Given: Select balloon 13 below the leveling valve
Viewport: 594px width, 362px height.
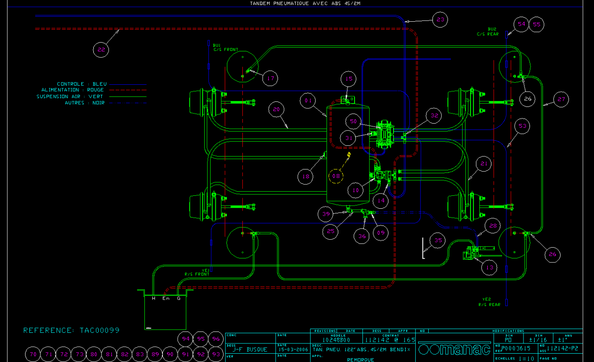Looking at the screenshot, I should 489,268.
